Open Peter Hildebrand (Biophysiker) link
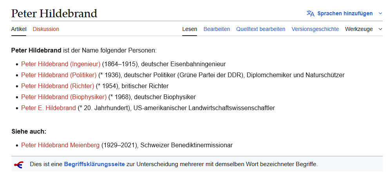This screenshot has width=389, height=172. coord(64,97)
